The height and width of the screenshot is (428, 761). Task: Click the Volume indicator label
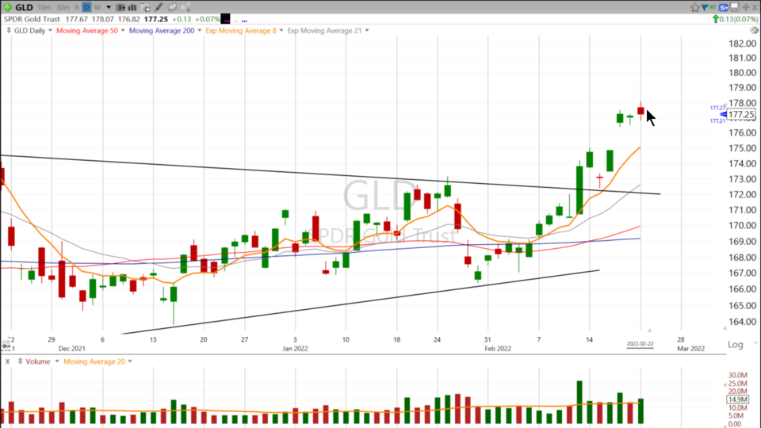pyautogui.click(x=38, y=361)
